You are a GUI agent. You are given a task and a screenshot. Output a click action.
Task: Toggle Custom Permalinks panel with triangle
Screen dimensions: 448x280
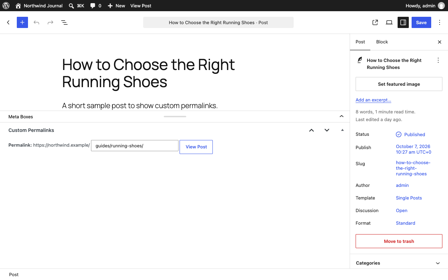(342, 130)
